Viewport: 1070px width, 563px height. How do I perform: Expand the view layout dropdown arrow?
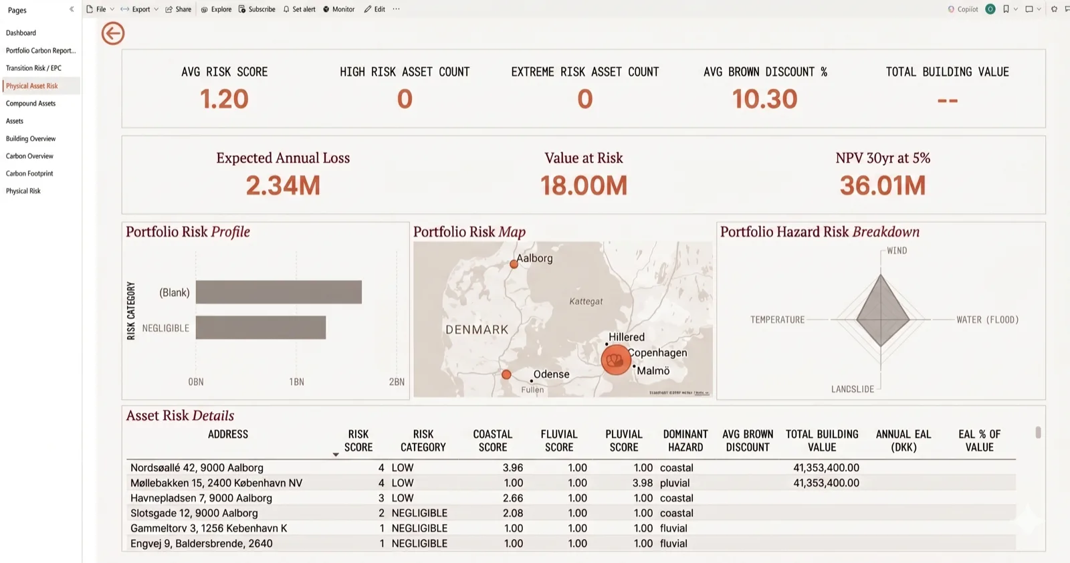1039,9
